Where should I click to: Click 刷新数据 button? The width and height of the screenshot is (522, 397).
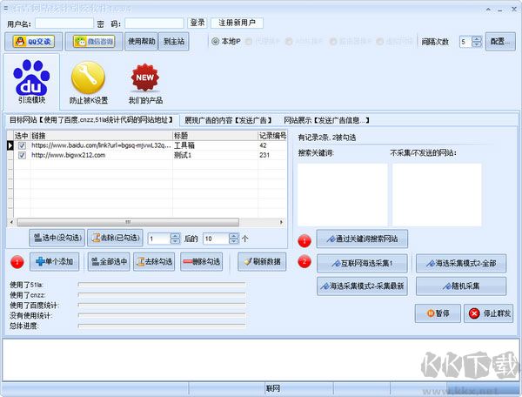(x=262, y=262)
